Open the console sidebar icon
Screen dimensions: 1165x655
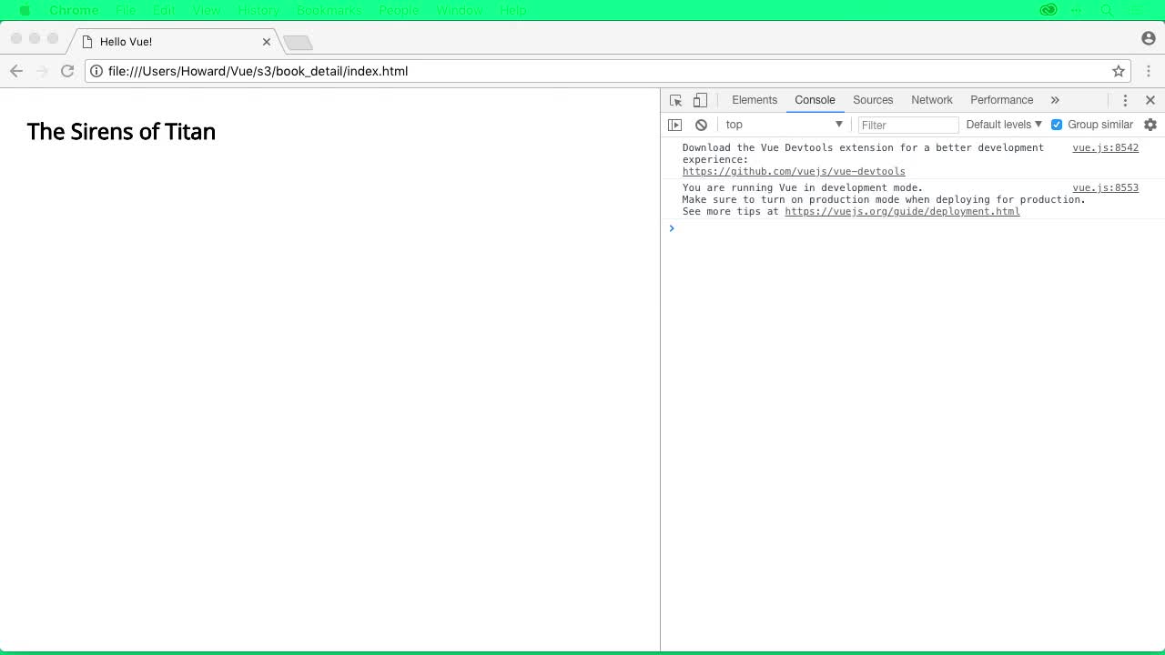(674, 125)
